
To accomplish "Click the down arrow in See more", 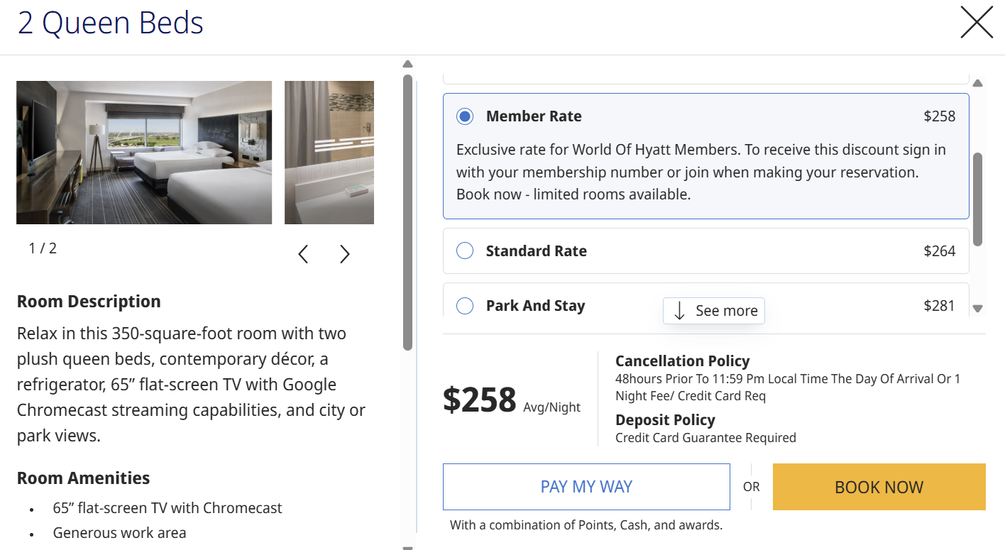I will (x=679, y=311).
